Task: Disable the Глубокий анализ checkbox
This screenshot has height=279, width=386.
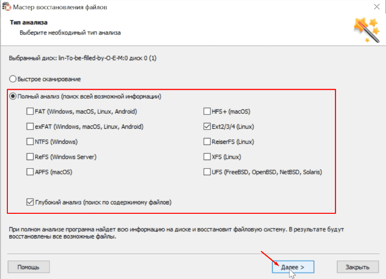Action: click(x=31, y=202)
